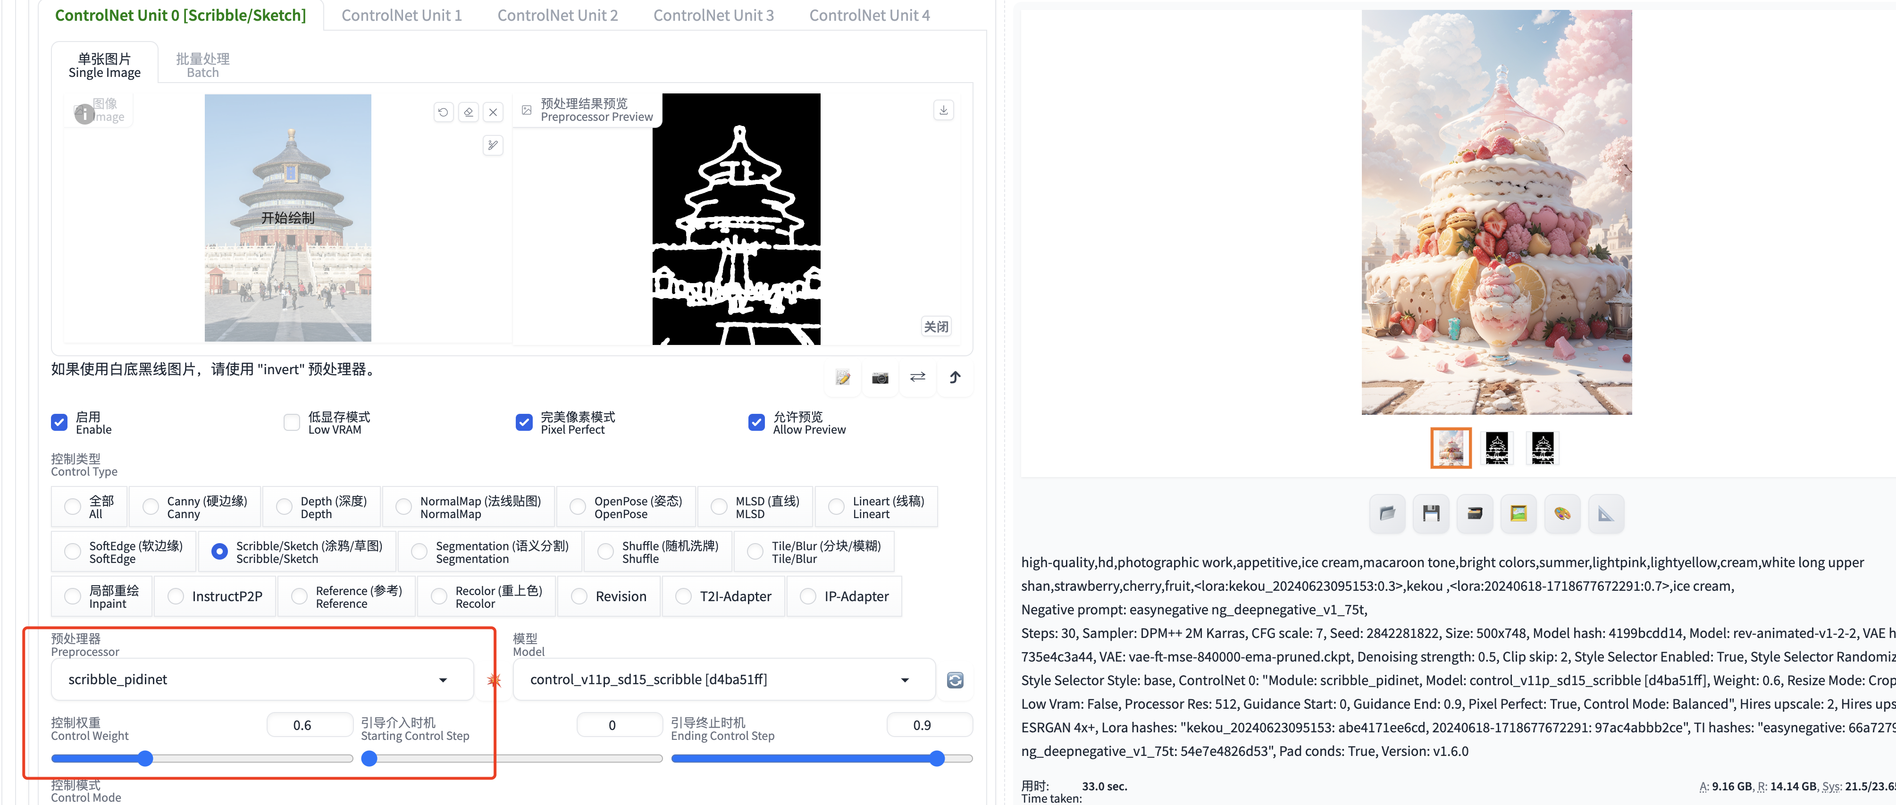Send to inpaint palette icon
The width and height of the screenshot is (1896, 805).
[1562, 513]
